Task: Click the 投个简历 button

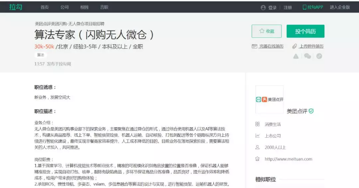Action: (x=306, y=31)
